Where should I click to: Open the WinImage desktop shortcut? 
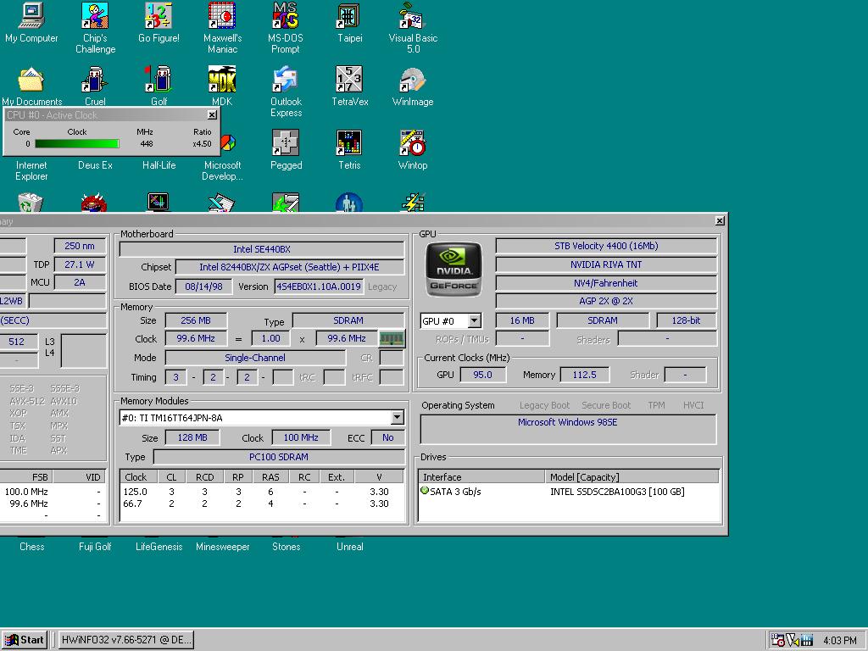(413, 81)
